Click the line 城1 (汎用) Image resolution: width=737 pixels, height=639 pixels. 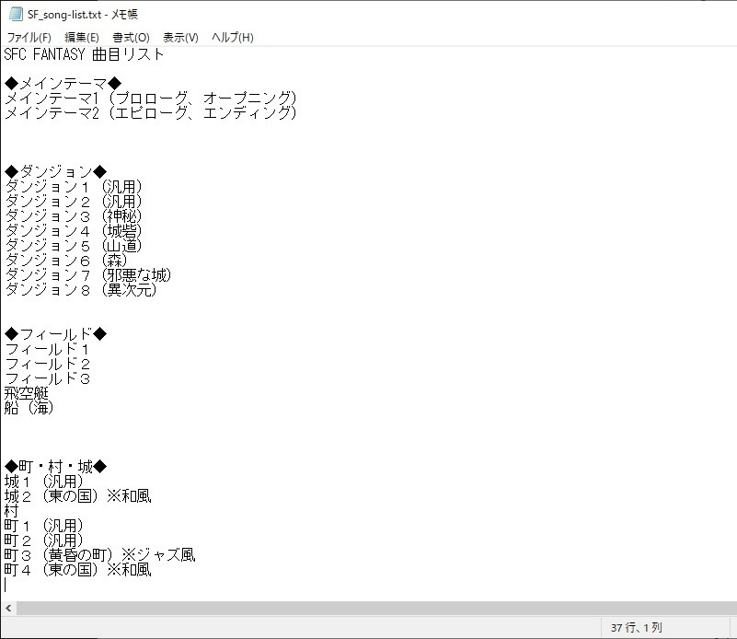click(44, 481)
